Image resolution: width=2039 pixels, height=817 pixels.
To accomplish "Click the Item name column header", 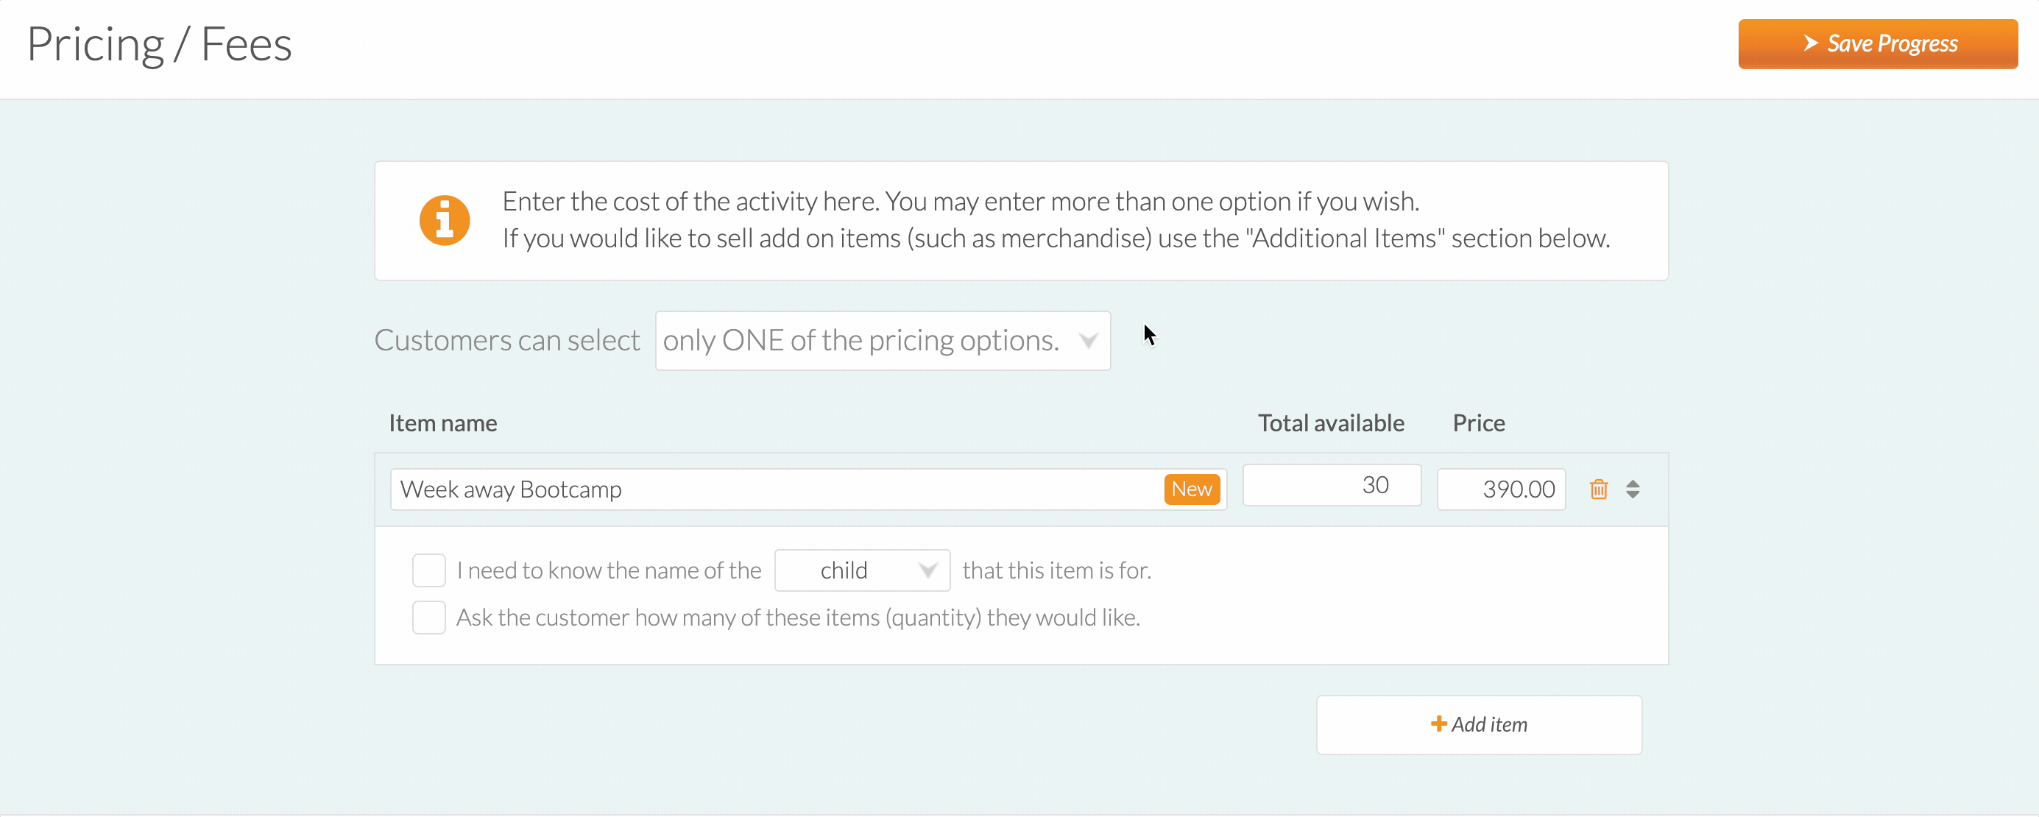I will point(442,422).
